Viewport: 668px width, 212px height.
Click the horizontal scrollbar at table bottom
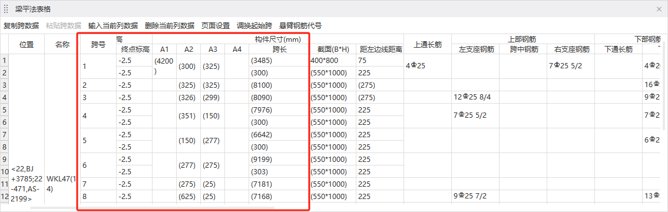(152, 208)
